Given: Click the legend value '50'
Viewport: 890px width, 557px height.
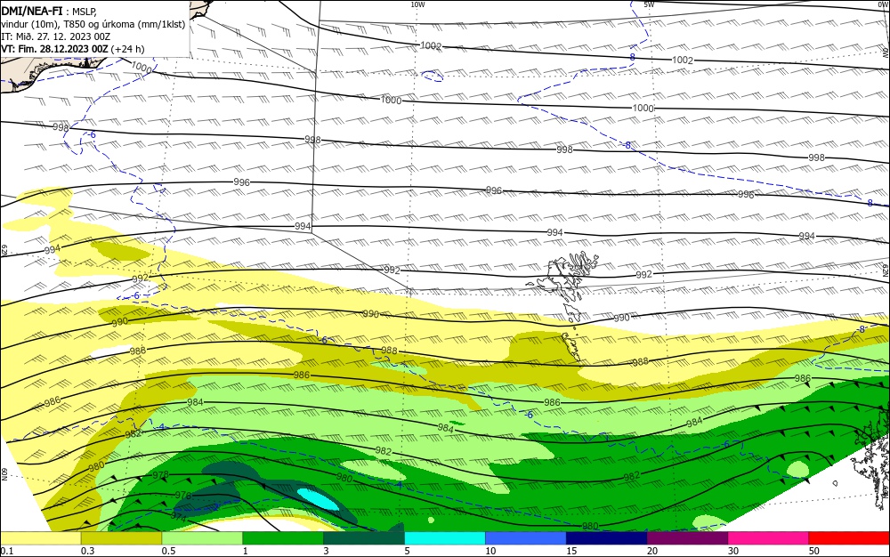Looking at the screenshot, I should tap(814, 552).
